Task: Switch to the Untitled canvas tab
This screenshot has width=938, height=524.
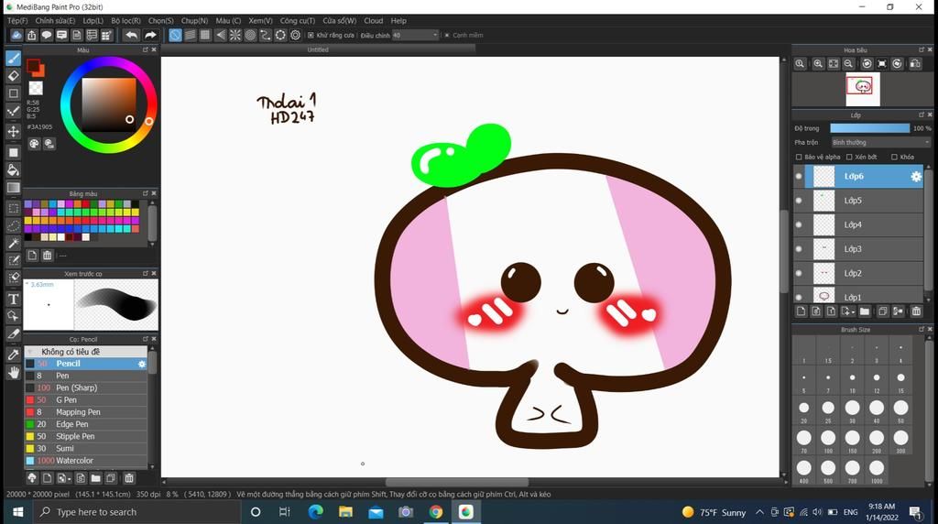Action: pos(318,49)
